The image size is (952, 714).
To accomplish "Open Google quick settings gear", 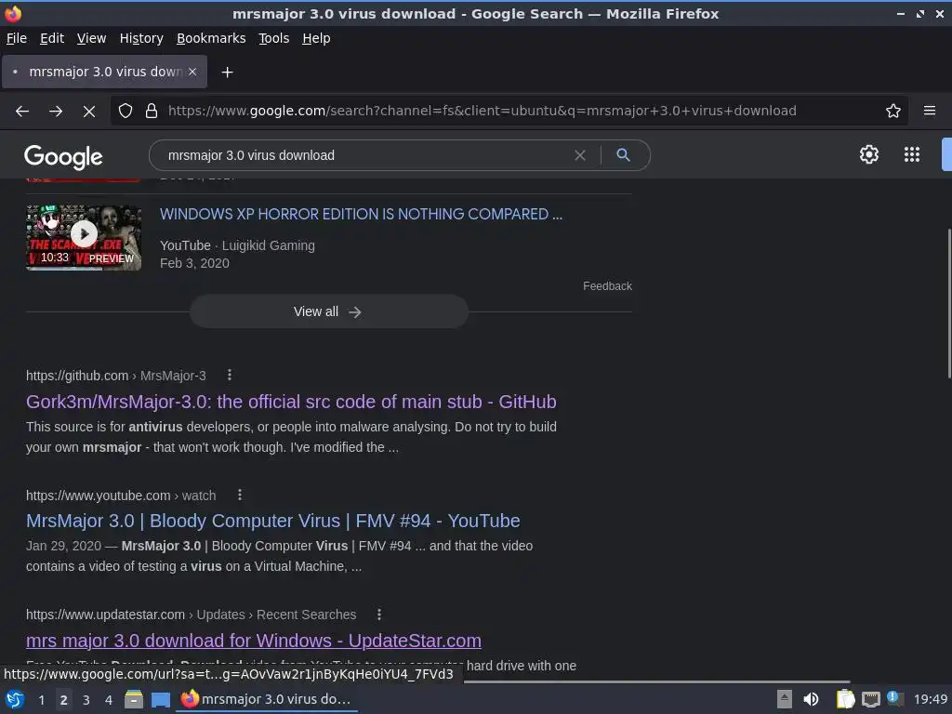I will pyautogui.click(x=869, y=154).
